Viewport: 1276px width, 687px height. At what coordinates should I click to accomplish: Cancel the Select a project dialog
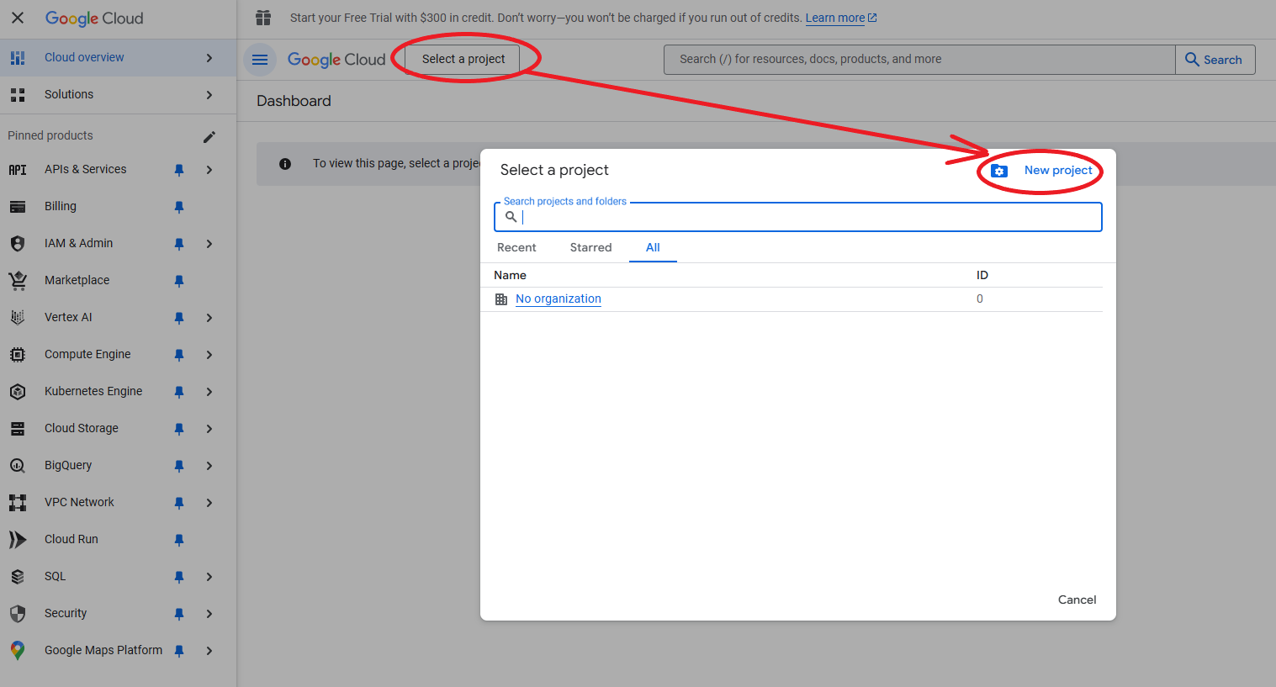coord(1077,600)
